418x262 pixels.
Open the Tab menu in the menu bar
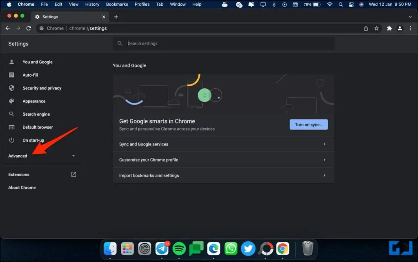click(160, 4)
